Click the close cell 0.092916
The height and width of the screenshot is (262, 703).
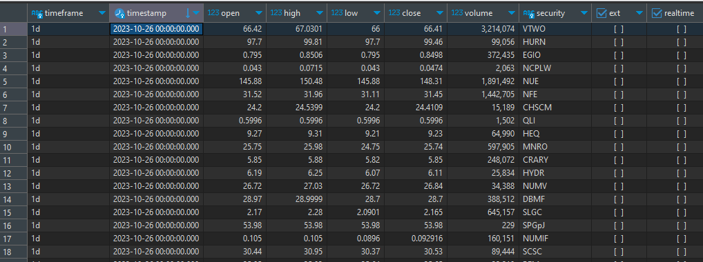416,239
